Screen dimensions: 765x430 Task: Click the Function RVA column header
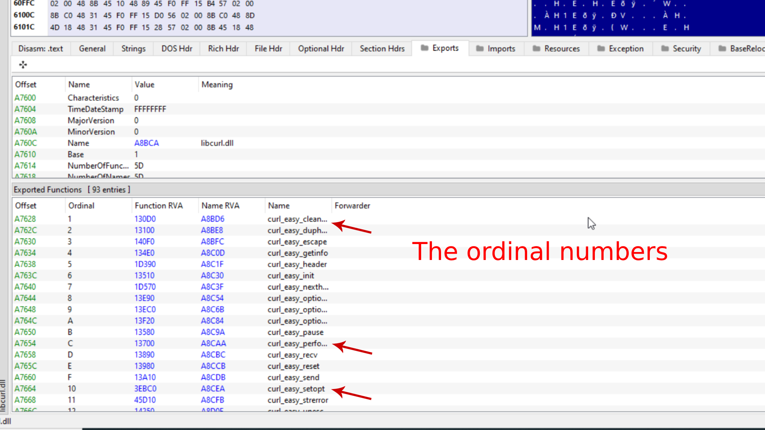coord(159,205)
